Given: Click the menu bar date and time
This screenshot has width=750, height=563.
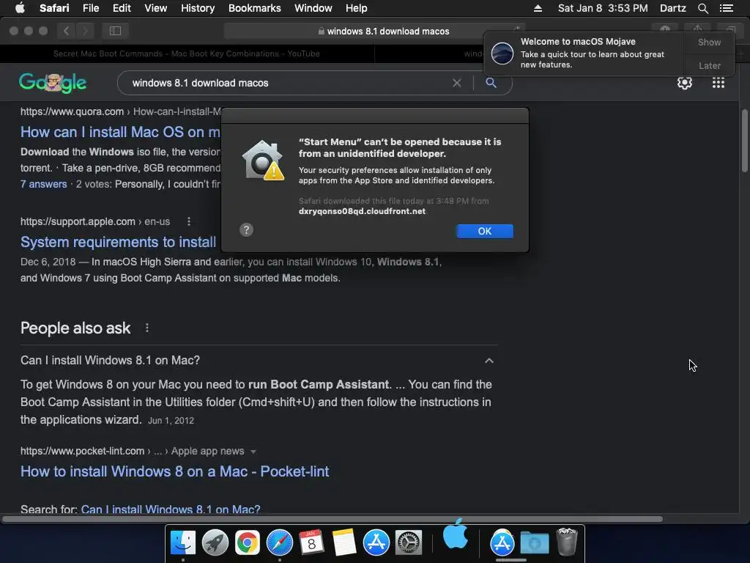Looking at the screenshot, I should [603, 8].
